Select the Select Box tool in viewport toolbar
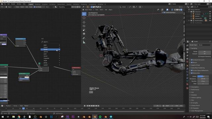Viewport: 212px width, 119px height. point(84,14)
